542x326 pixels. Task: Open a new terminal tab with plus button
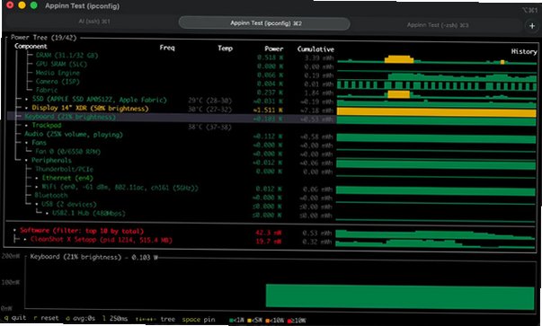point(531,26)
